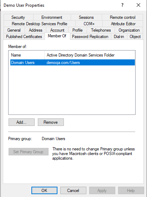
Task: Go to the Remote control tab
Action: [x=122, y=17]
